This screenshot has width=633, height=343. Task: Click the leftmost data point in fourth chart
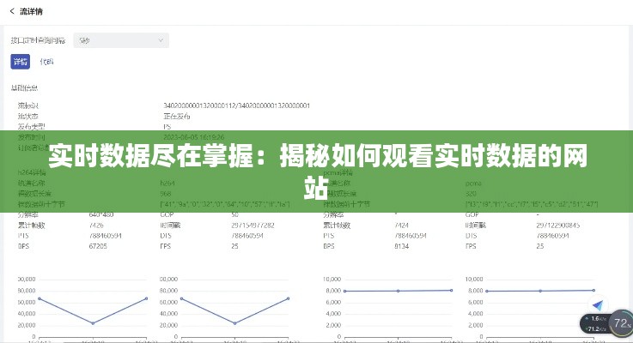pyautogui.click(x=486, y=292)
